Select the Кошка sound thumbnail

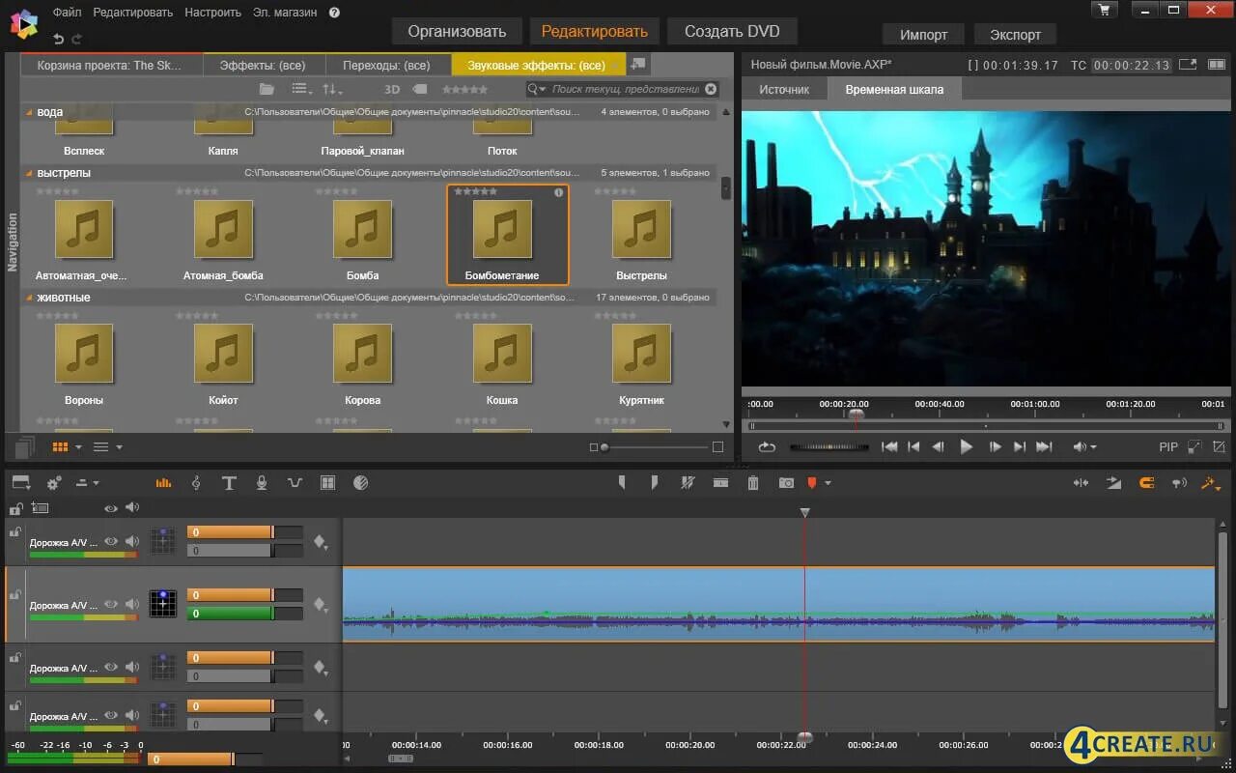tap(502, 354)
